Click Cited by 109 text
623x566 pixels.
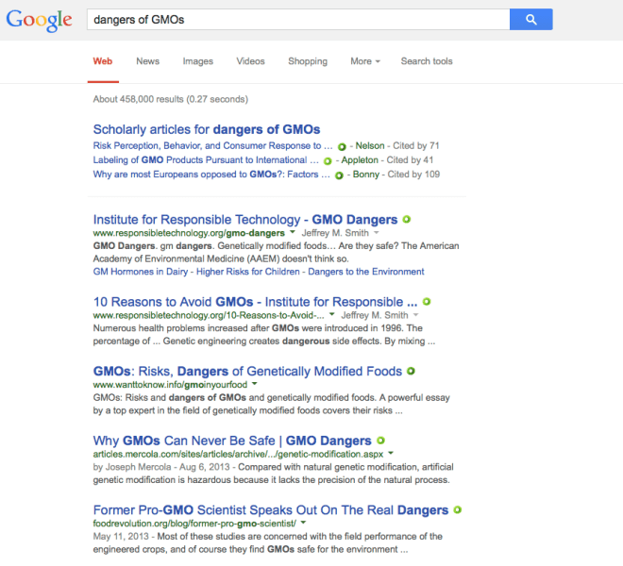pyautogui.click(x=413, y=175)
